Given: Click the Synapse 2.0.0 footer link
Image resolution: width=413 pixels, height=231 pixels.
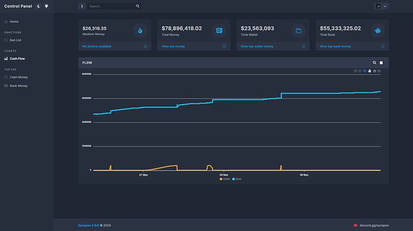Looking at the screenshot, I should point(89,226).
